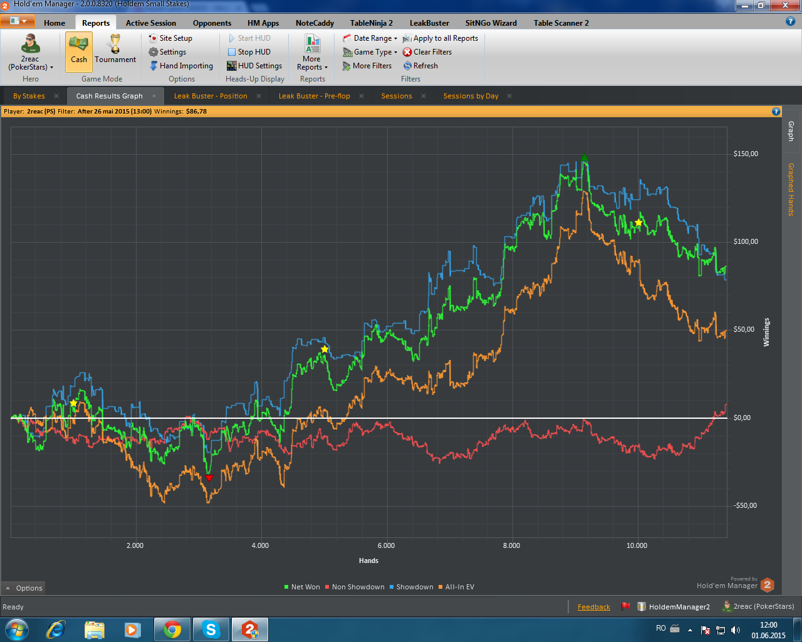802x642 pixels.
Task: Close the Cash Results Graph tab
Action: pyautogui.click(x=154, y=96)
